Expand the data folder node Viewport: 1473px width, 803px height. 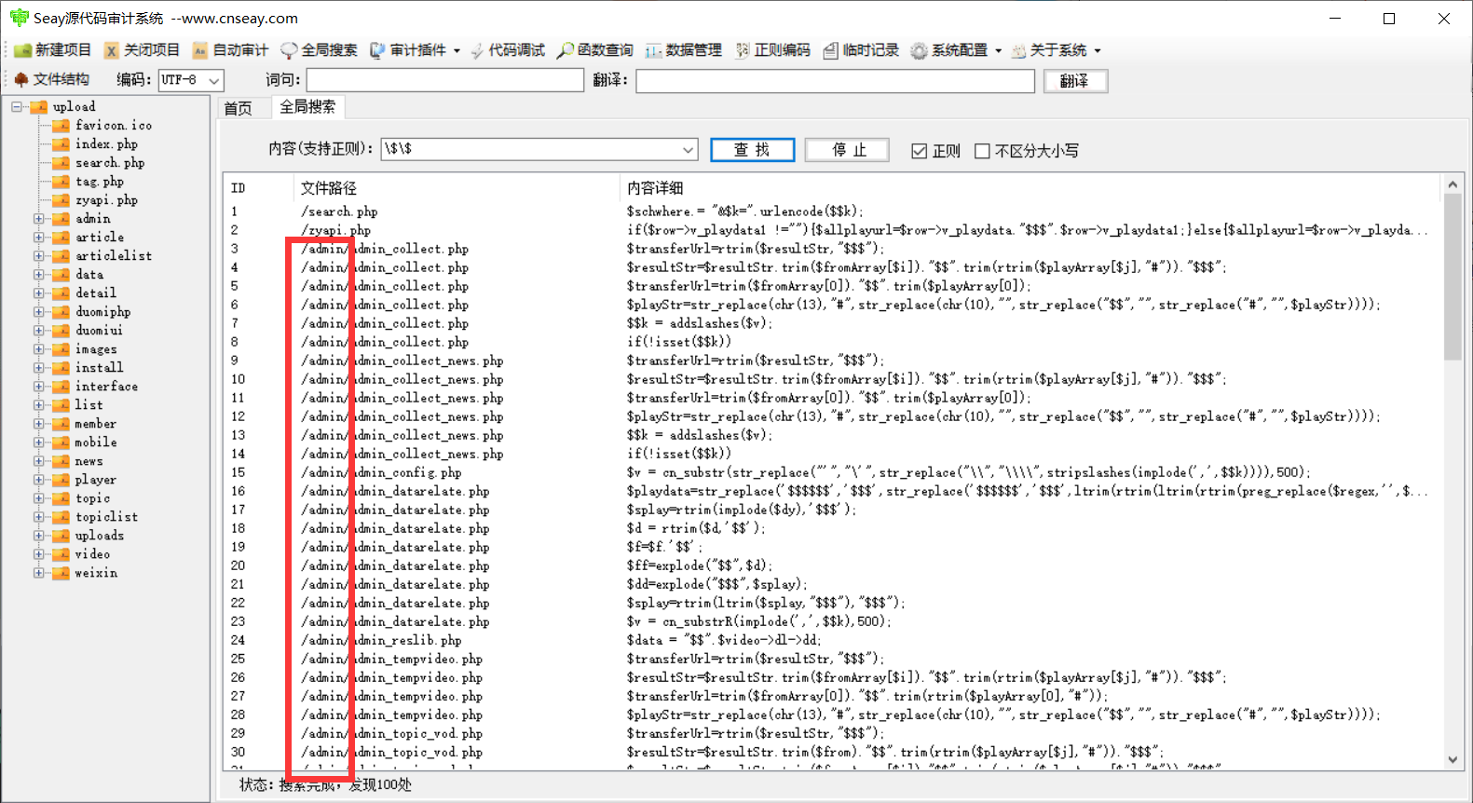pyautogui.click(x=39, y=275)
